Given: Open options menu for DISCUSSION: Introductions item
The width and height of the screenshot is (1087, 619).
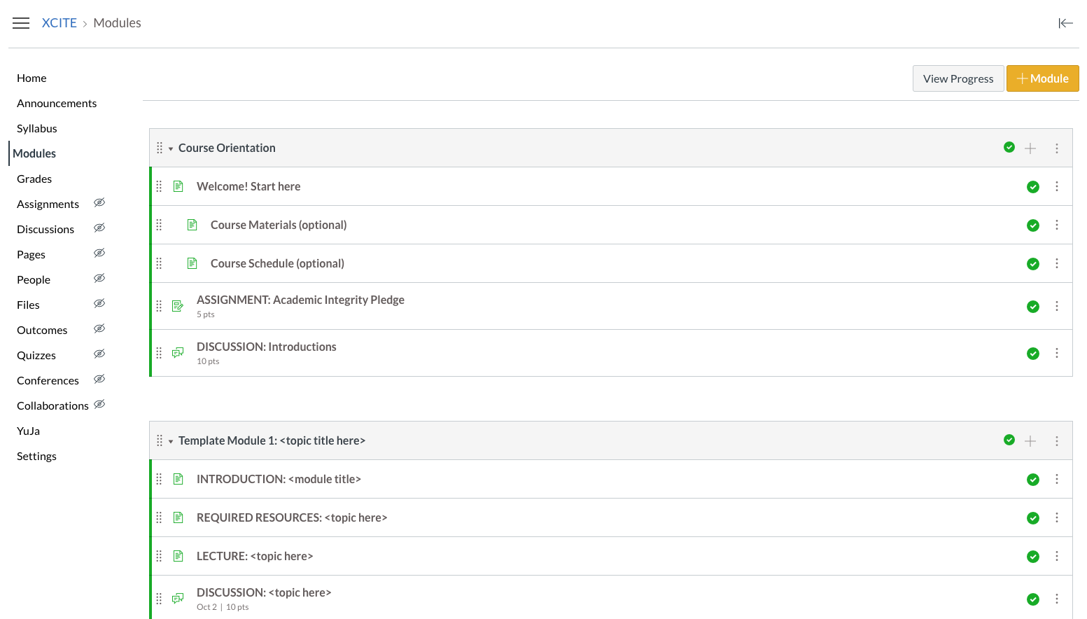Looking at the screenshot, I should click(x=1057, y=353).
